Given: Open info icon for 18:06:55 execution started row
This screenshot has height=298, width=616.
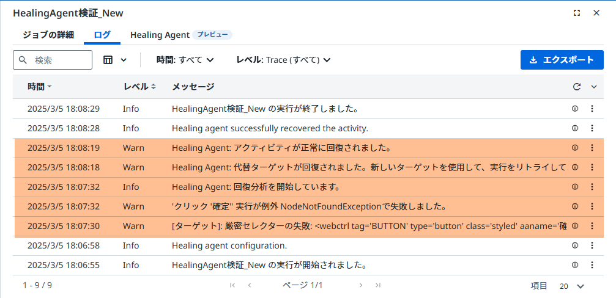Looking at the screenshot, I should click(x=575, y=266).
